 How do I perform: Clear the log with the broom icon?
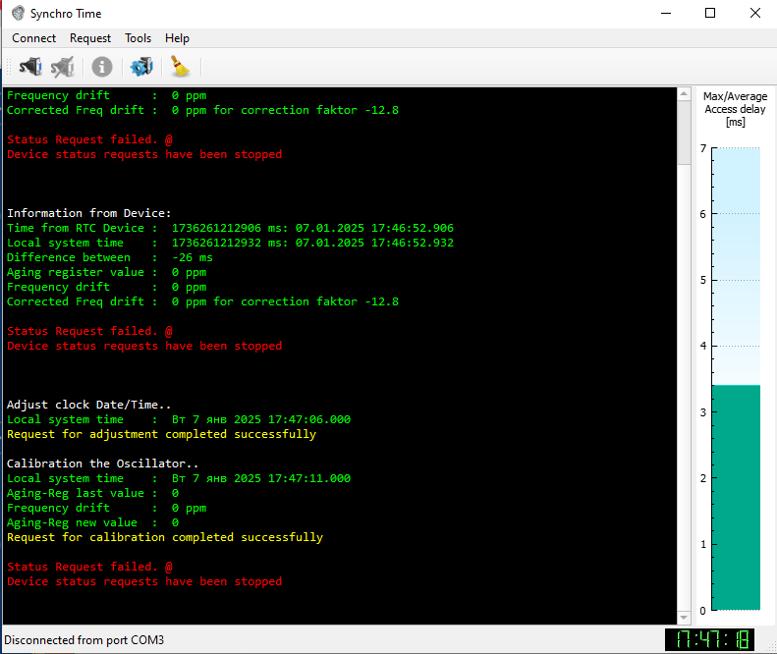point(180,67)
